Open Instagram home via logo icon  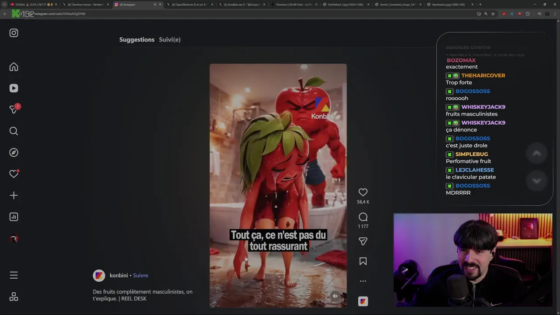tap(14, 33)
